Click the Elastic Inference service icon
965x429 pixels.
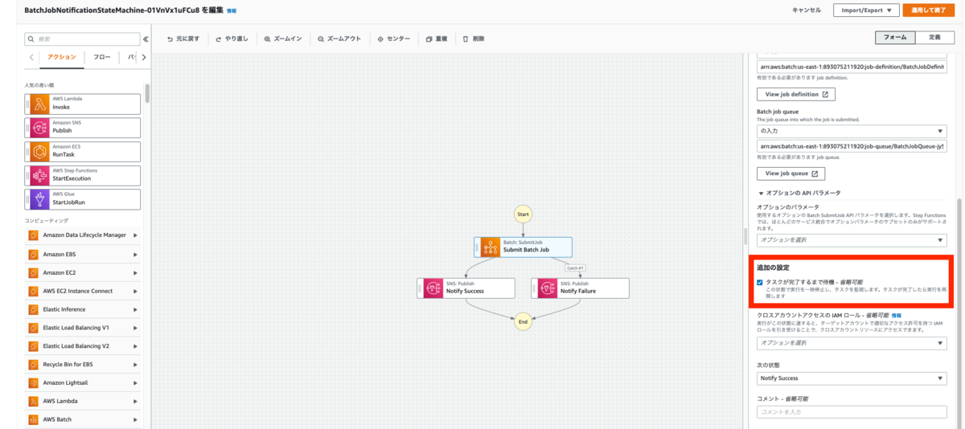coord(34,309)
